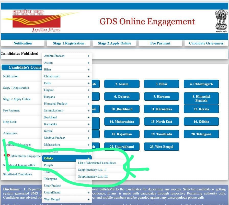The image size is (229, 205).
Task: Expand Maharashtra plus icon in dropdown list
Action: (88, 145)
